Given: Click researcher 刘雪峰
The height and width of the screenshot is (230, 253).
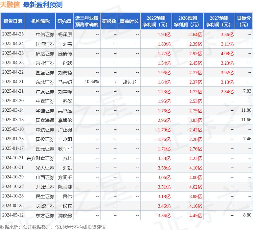Looking at the screenshot, I should pyautogui.click(x=65, y=92).
